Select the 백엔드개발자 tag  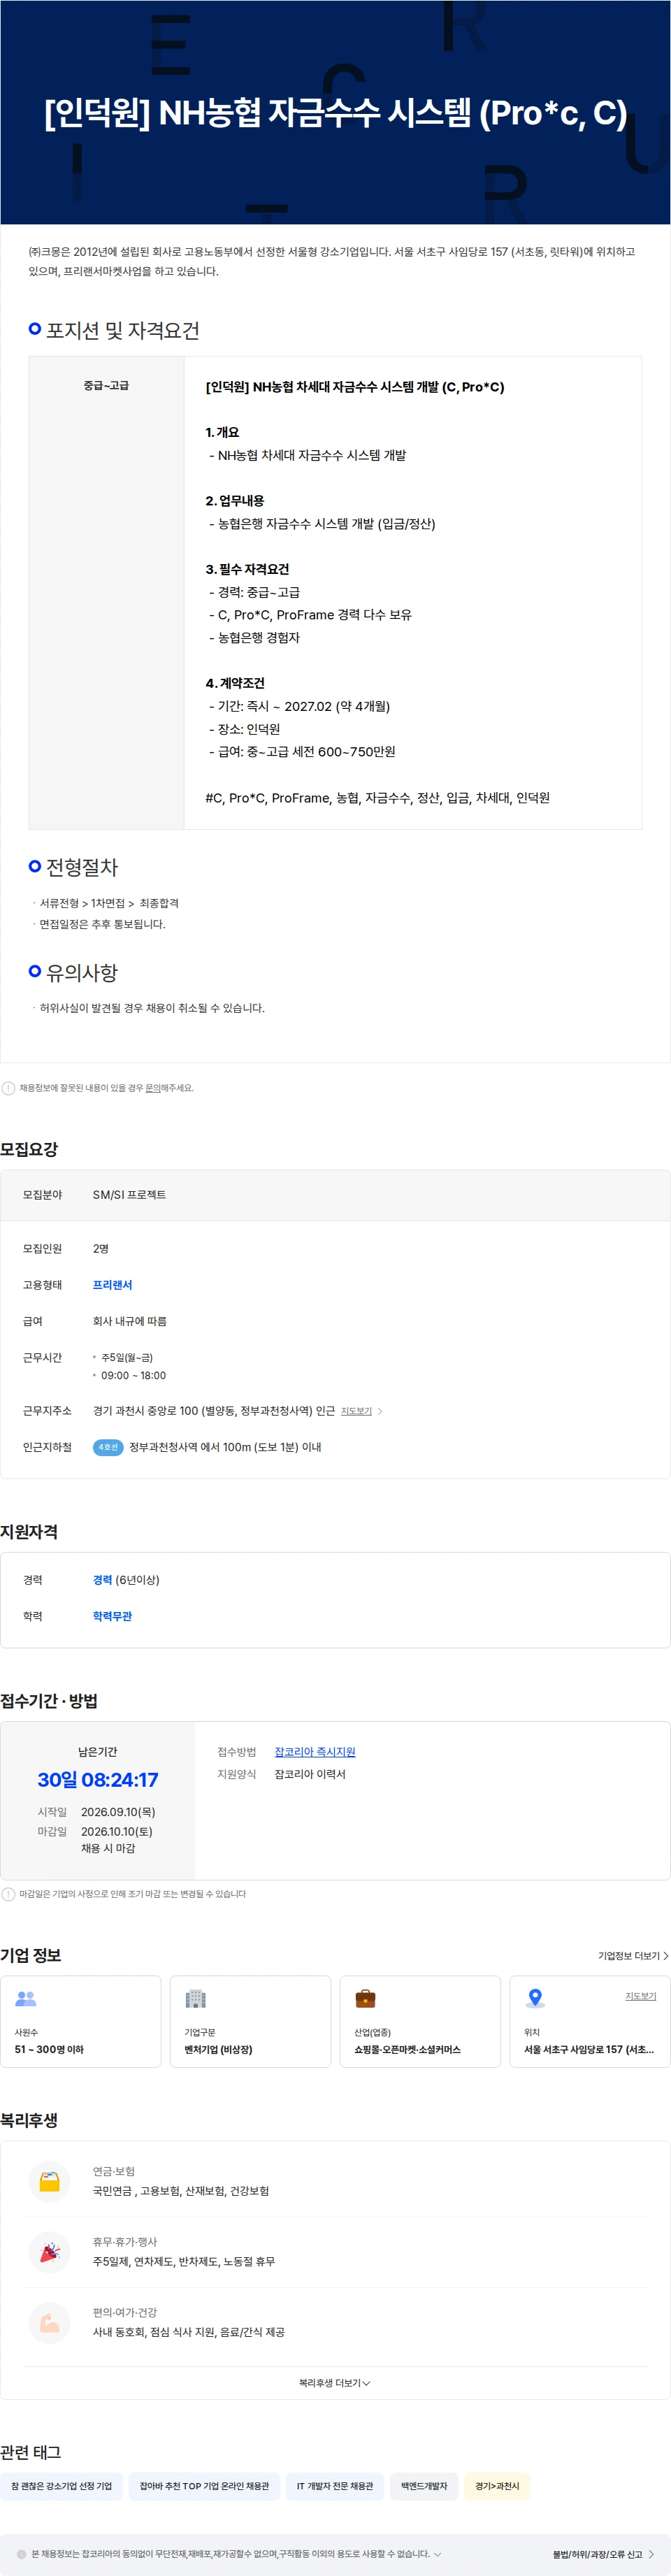coord(424,2486)
